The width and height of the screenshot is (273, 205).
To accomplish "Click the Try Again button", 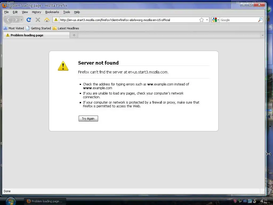I will (x=88, y=119).
